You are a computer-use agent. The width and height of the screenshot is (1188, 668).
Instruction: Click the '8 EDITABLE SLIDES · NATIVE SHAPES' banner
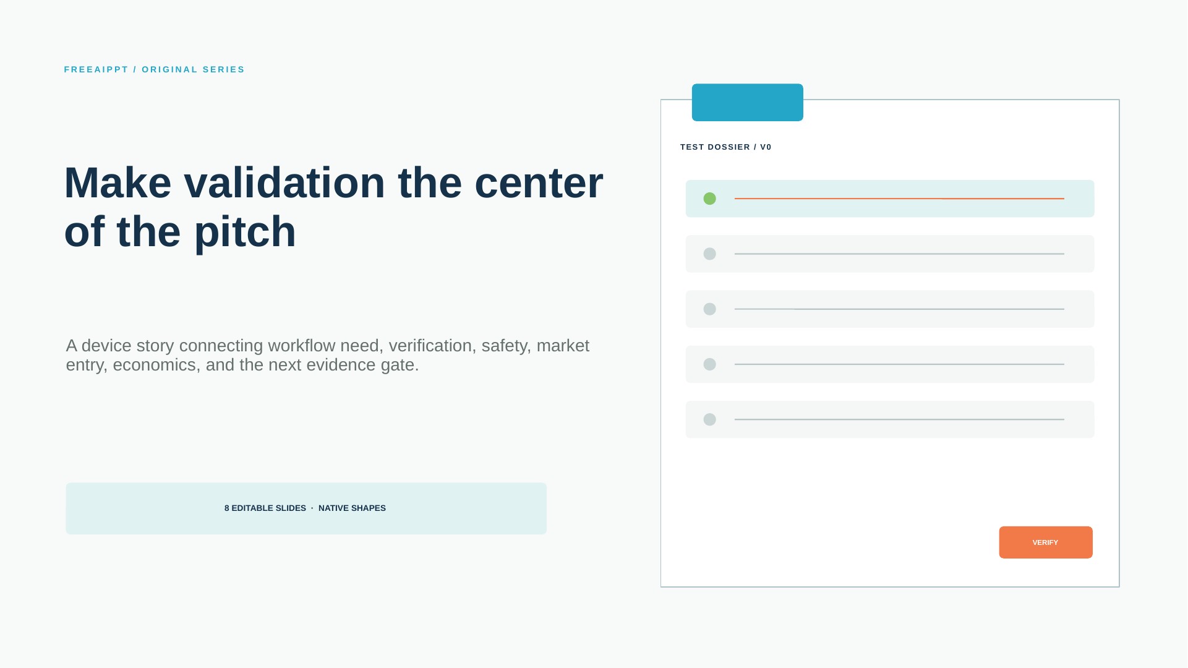(306, 508)
